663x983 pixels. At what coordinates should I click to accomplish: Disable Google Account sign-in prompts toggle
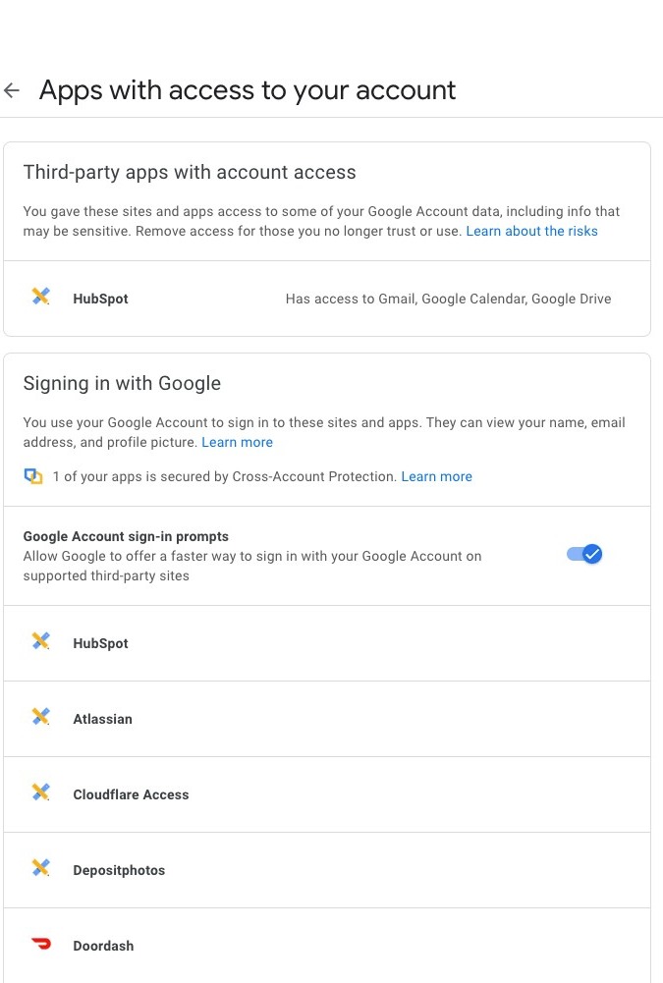tap(584, 555)
